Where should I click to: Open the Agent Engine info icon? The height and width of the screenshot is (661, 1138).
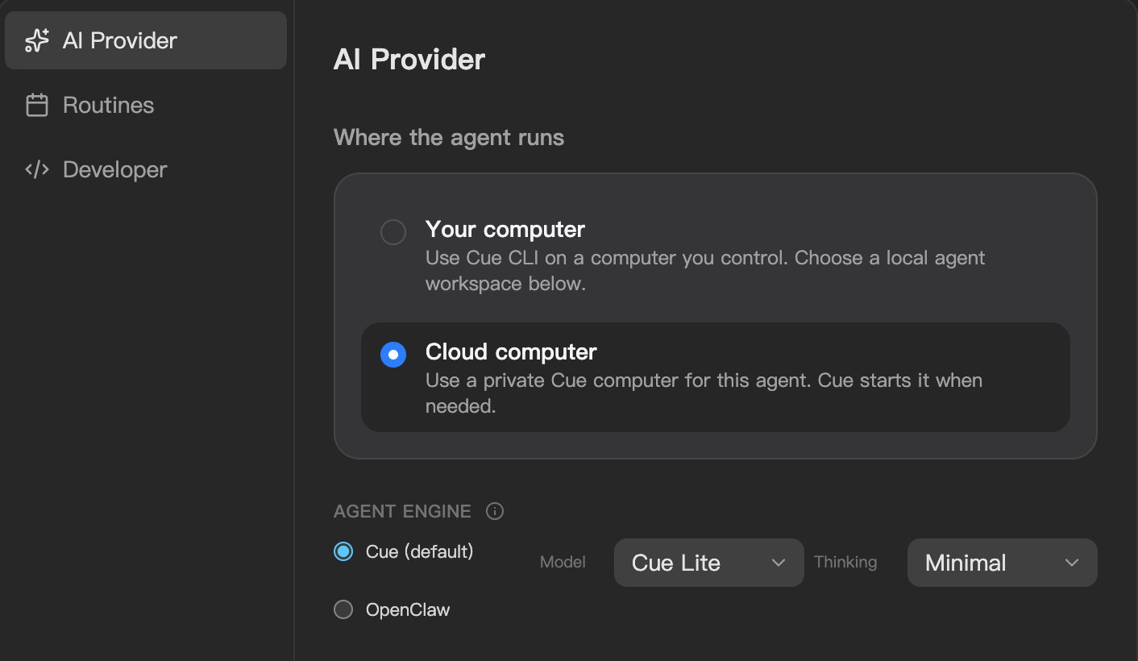click(495, 511)
